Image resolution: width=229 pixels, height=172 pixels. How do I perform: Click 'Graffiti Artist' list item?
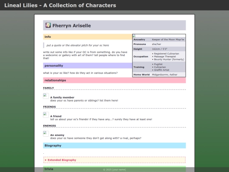(162, 70)
